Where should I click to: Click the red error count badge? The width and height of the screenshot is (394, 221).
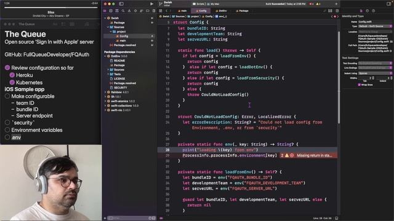point(311,4)
